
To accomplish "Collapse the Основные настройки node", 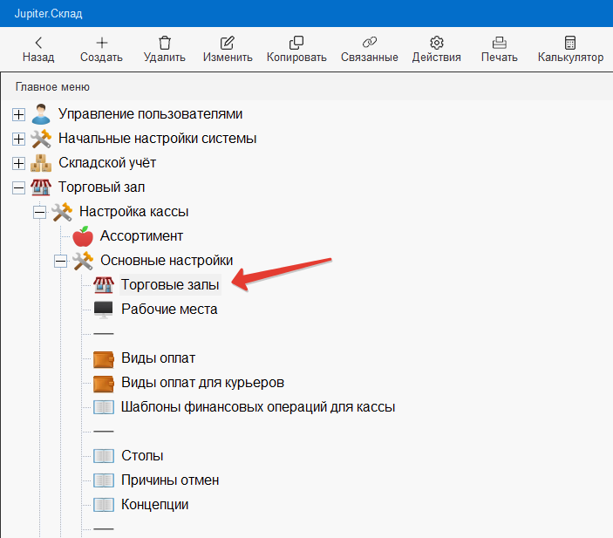I will (60, 261).
